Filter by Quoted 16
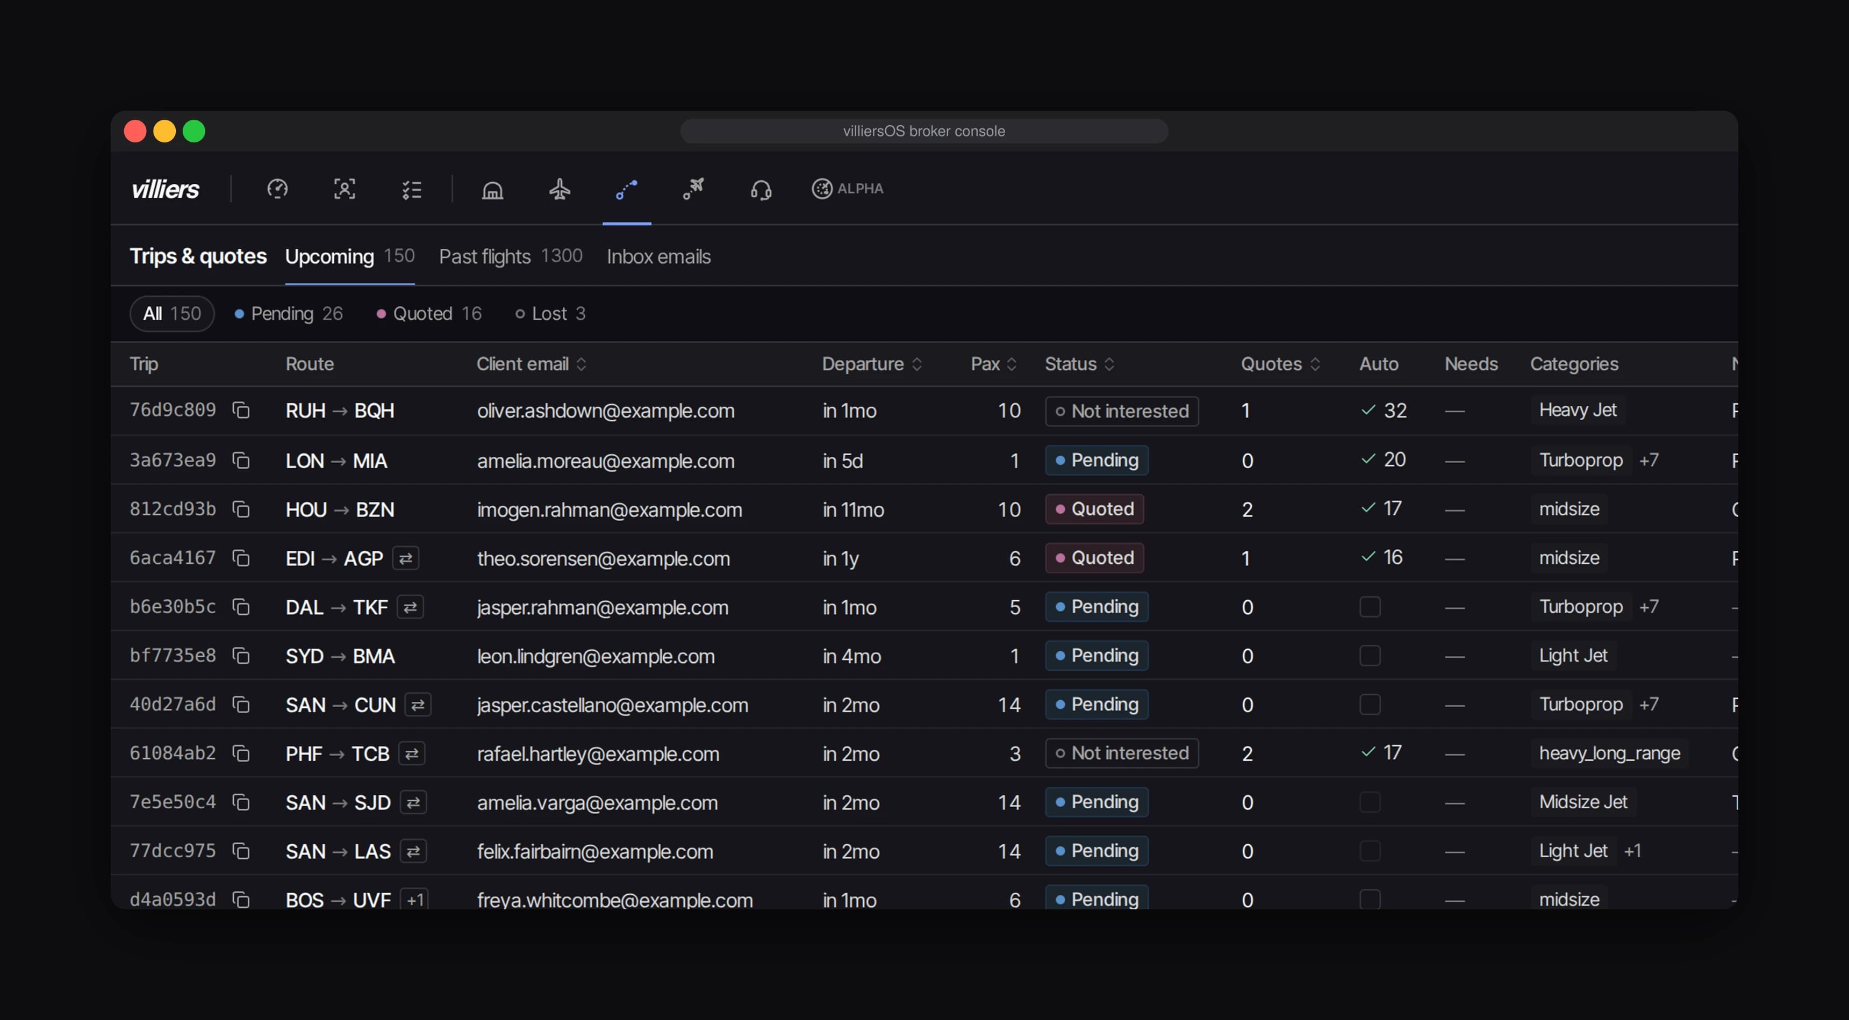The width and height of the screenshot is (1849, 1020). point(429,314)
